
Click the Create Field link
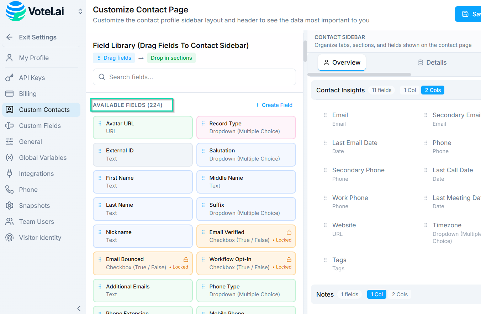274,105
